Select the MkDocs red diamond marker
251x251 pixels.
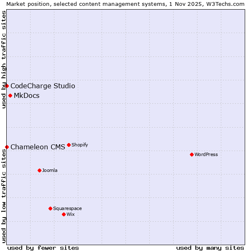point(10,95)
